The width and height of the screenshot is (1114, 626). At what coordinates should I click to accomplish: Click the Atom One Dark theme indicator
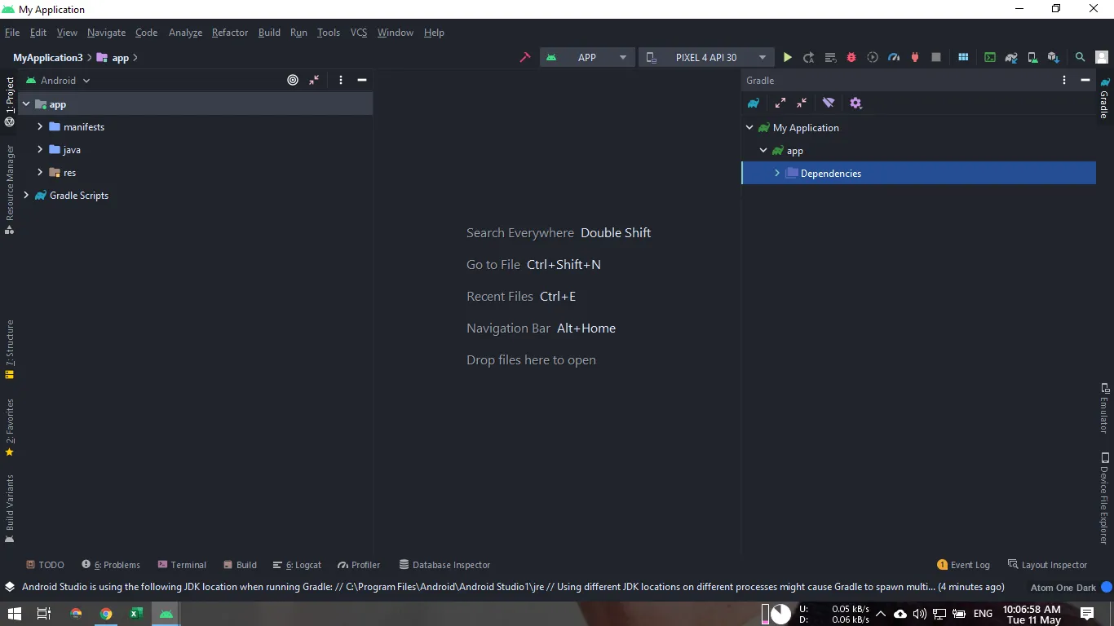tap(1063, 588)
